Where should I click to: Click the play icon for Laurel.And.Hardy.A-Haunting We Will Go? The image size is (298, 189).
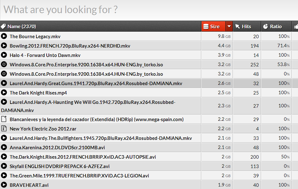(4, 102)
